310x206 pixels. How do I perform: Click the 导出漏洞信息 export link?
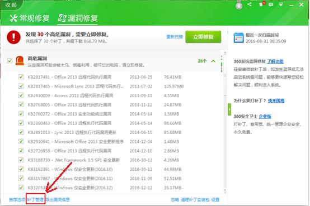pos(58,200)
